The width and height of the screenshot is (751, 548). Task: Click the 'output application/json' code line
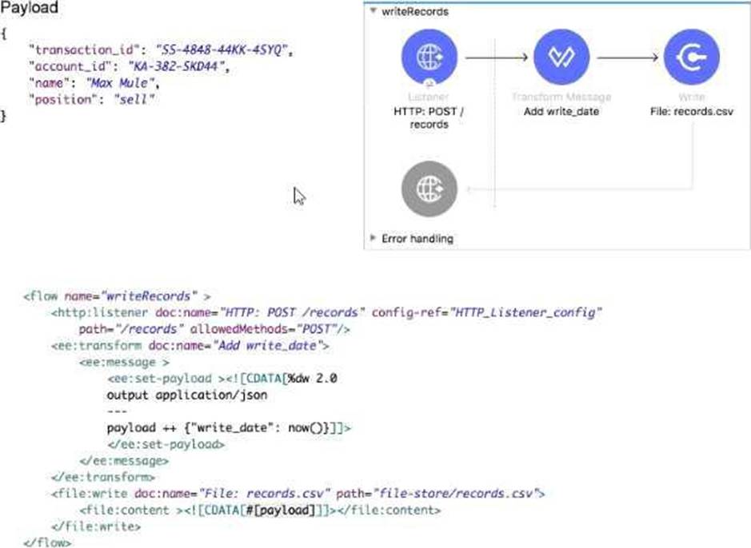tap(186, 395)
